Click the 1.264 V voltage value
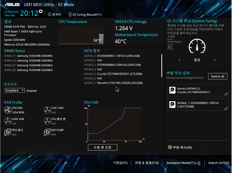 124,28
